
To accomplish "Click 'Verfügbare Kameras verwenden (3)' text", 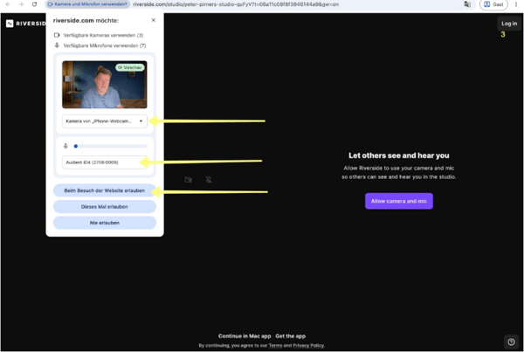I will point(103,35).
